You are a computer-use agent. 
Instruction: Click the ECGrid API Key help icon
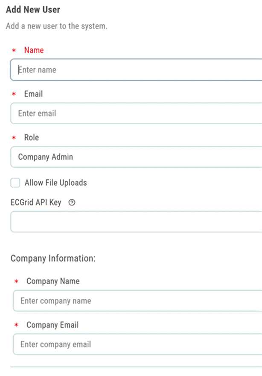tap(72, 202)
